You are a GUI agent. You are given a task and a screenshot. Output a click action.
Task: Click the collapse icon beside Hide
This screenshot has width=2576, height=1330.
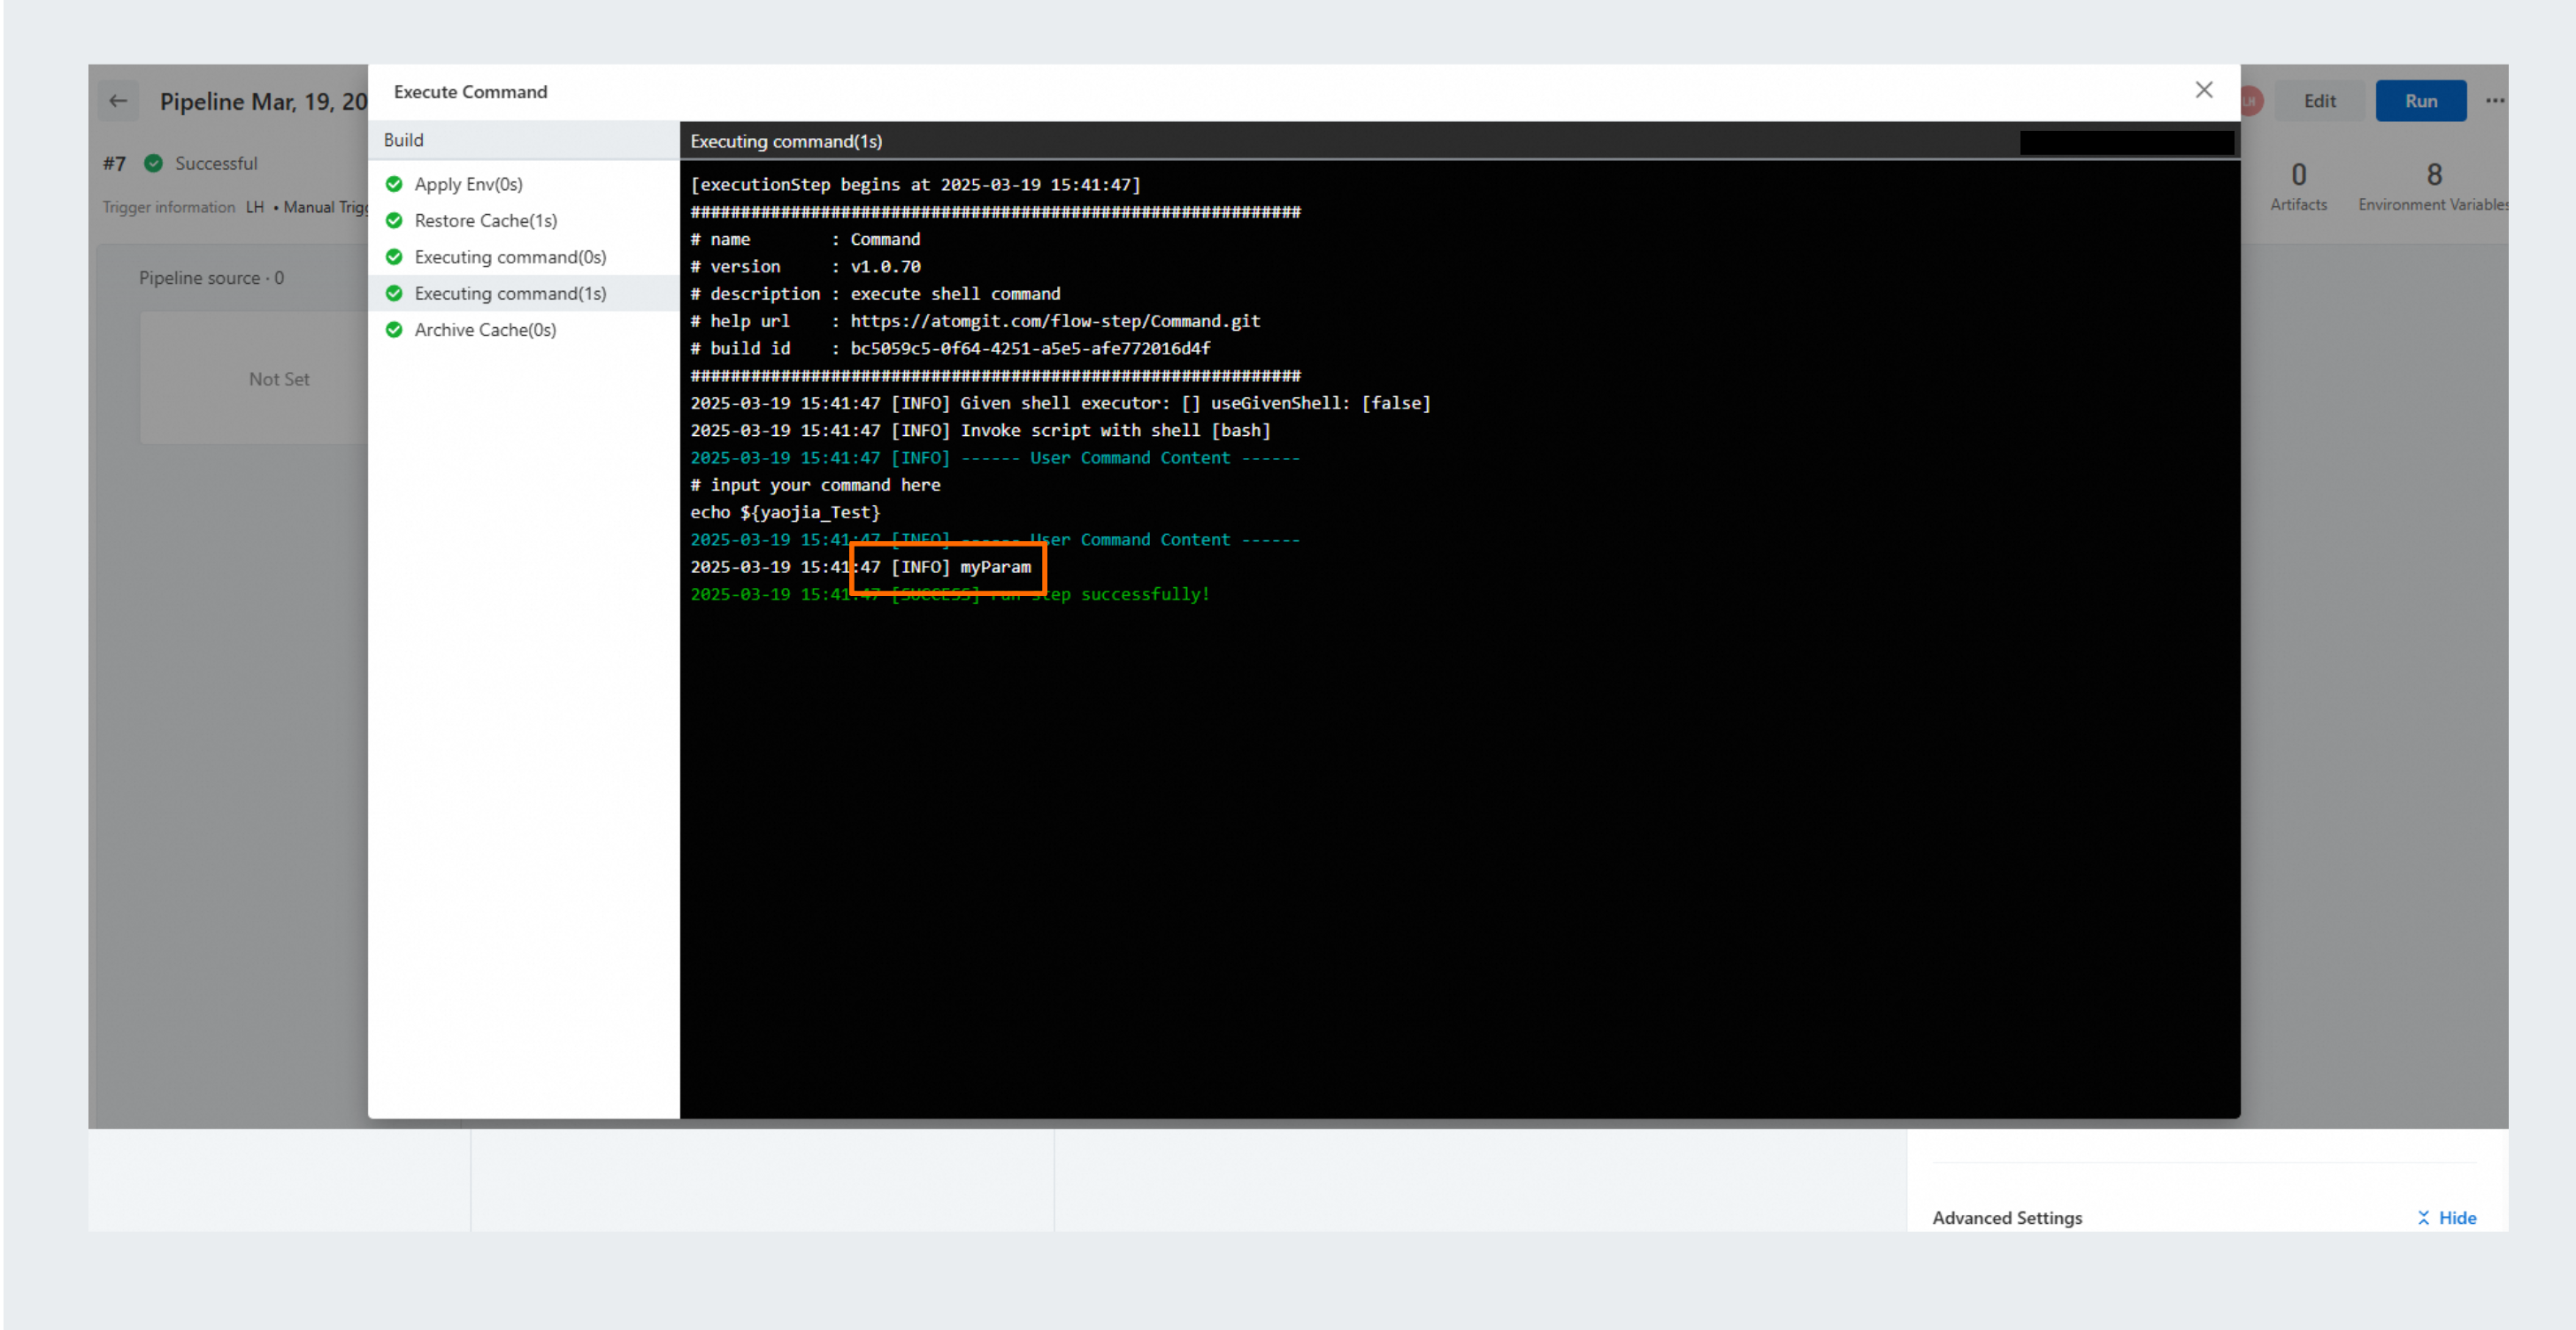[2423, 1217]
